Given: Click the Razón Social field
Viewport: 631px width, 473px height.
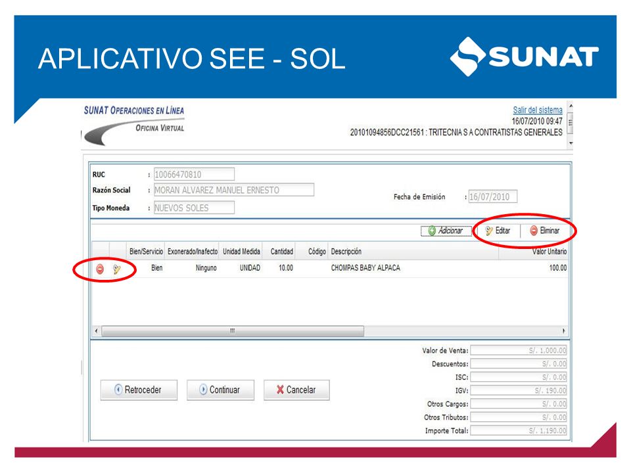Looking at the screenshot, I should pyautogui.click(x=234, y=190).
